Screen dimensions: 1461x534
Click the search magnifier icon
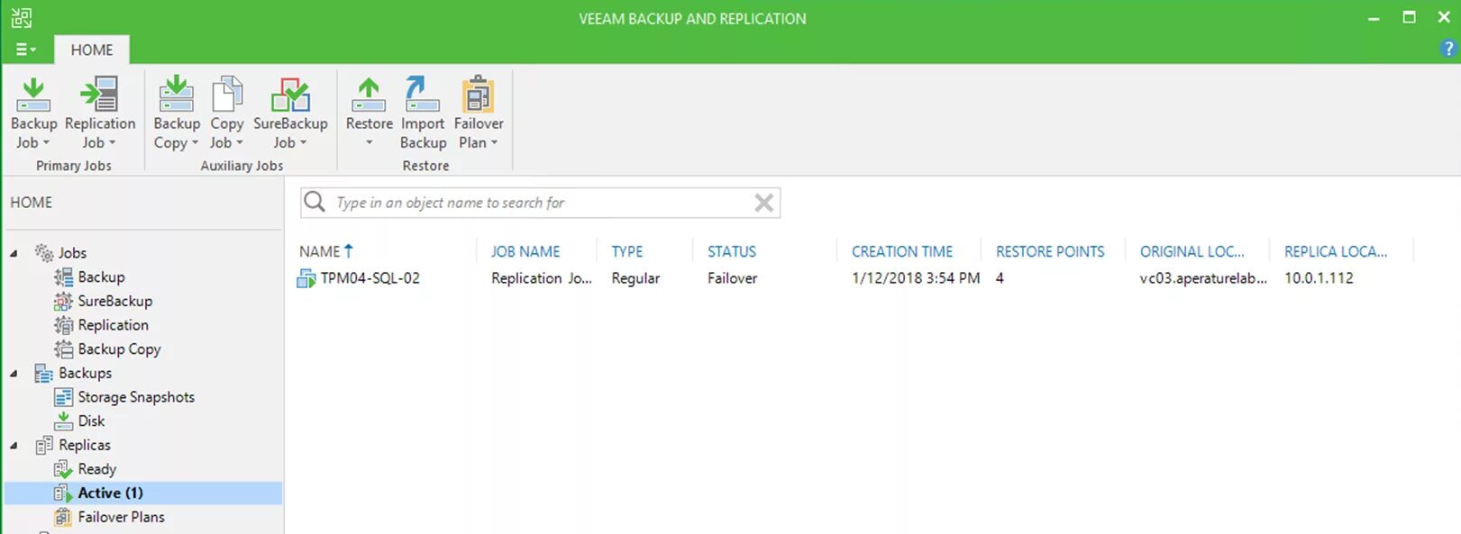click(315, 202)
